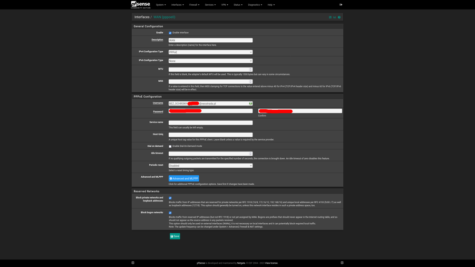The image size is (475, 267).
Task: Click the bottom-left footer arrow icon
Action: [133, 263]
